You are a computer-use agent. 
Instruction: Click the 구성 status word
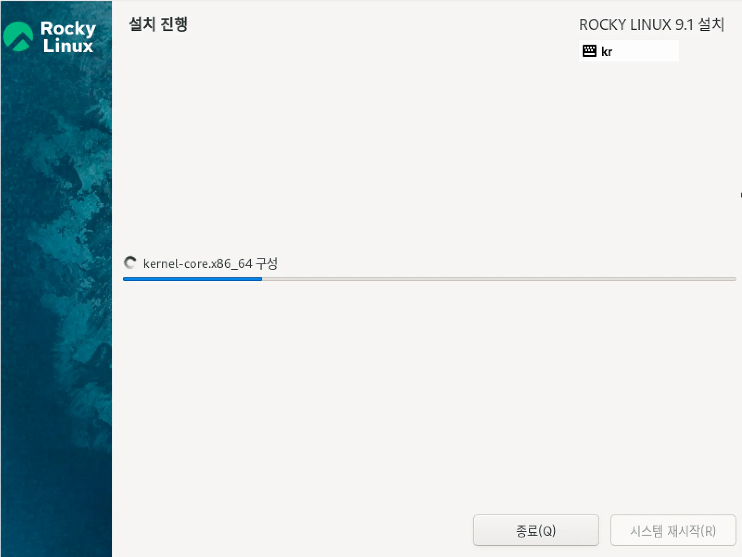(x=267, y=263)
